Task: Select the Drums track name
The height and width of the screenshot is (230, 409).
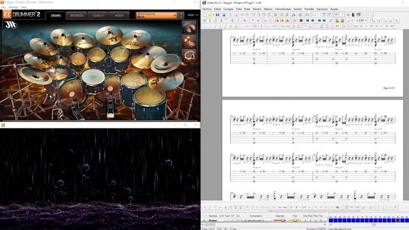Action: coord(213,220)
